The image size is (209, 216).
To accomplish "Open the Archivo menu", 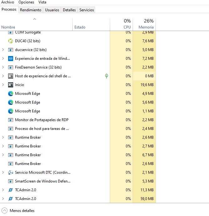I will (x=8, y=2).
